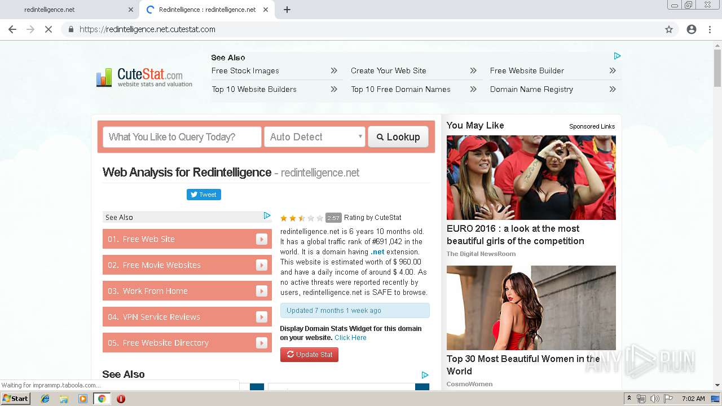
Task: Open Top 30 Most Beautiful Women thumbnail
Action: pos(531,308)
